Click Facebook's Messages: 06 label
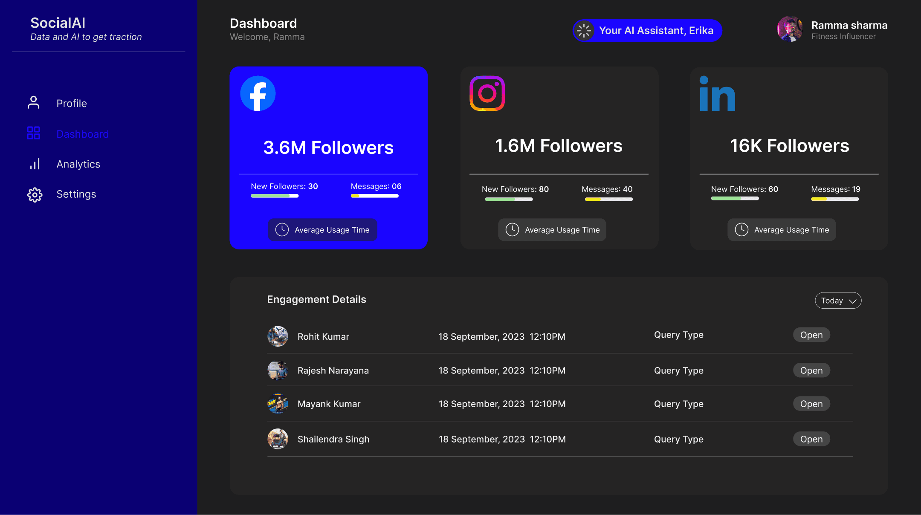This screenshot has width=921, height=515. coord(376,186)
